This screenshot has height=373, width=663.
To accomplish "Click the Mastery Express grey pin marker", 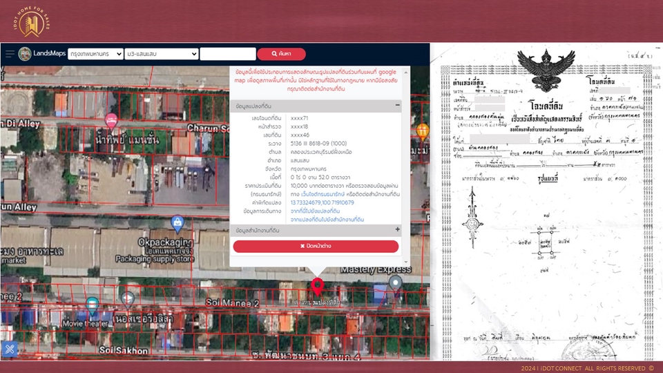I will (395, 283).
